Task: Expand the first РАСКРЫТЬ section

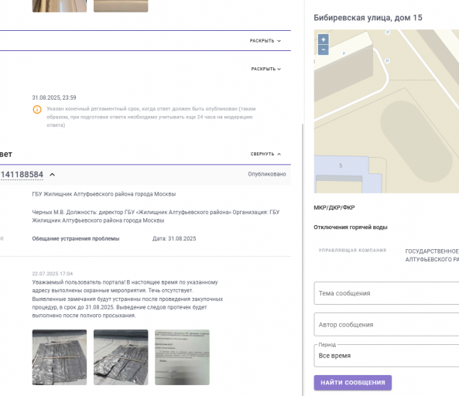Action: [265, 41]
